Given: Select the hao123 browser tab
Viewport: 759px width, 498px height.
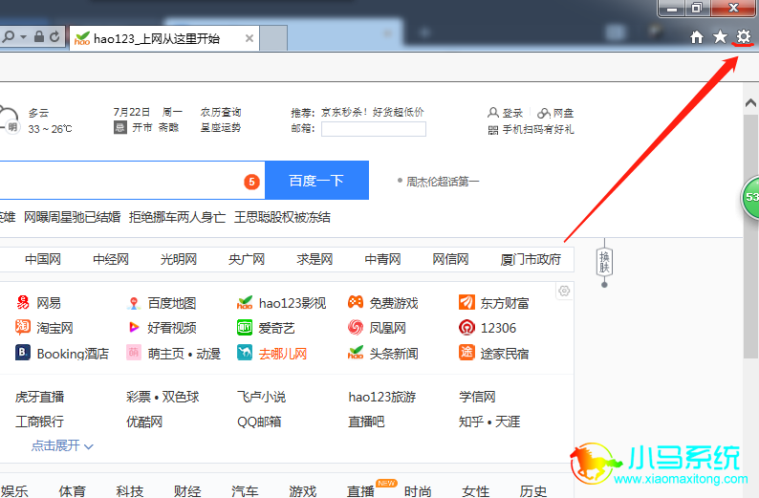Looking at the screenshot, I should (164, 38).
